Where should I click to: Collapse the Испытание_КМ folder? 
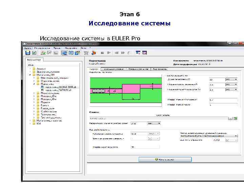click(30, 75)
